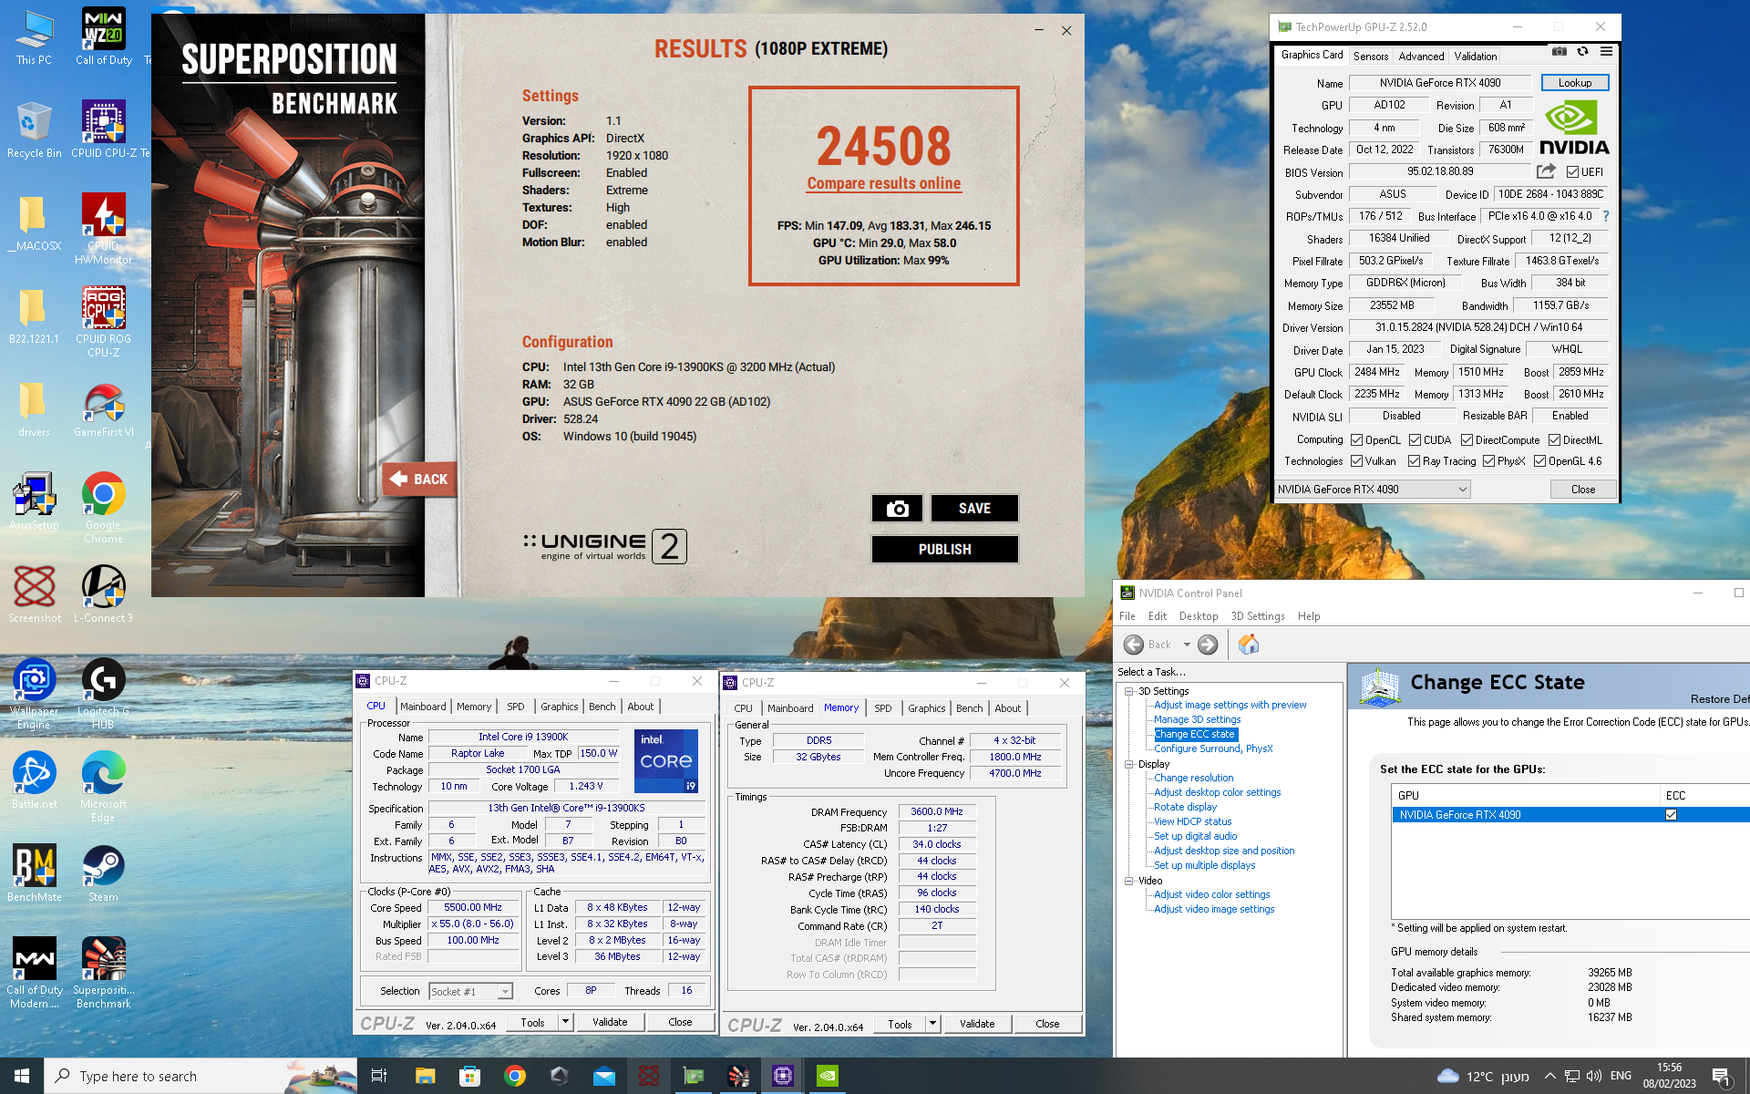Screen dimensions: 1750x1094
Task: Click BACK button in Superposition
Action: click(418, 479)
